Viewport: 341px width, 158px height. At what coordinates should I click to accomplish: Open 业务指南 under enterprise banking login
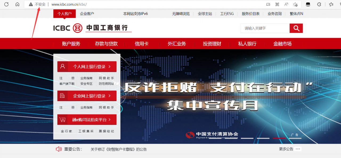87,107
